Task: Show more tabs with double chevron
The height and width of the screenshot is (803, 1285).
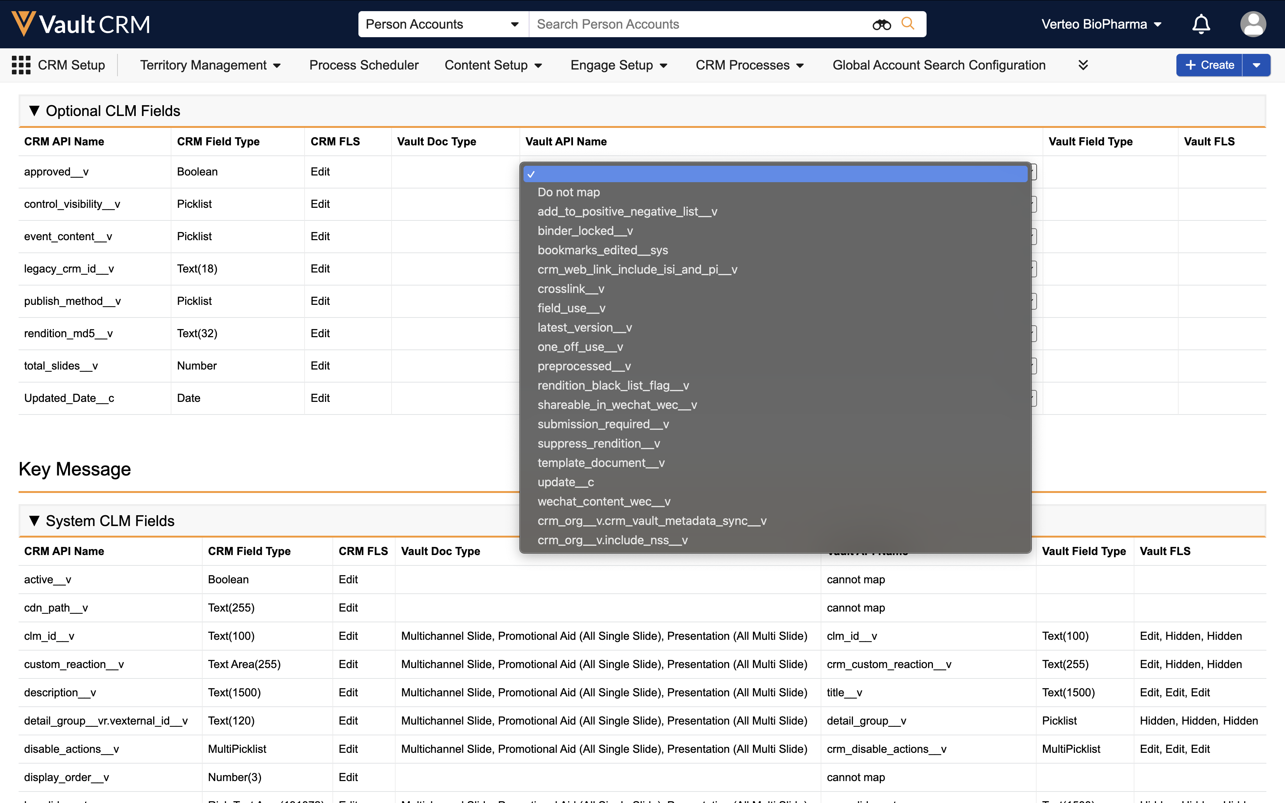Action: pyautogui.click(x=1083, y=65)
